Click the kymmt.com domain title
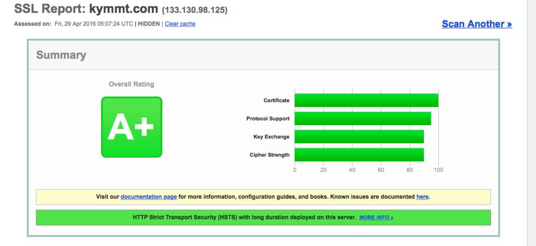The height and width of the screenshot is (246, 536). pos(124,9)
